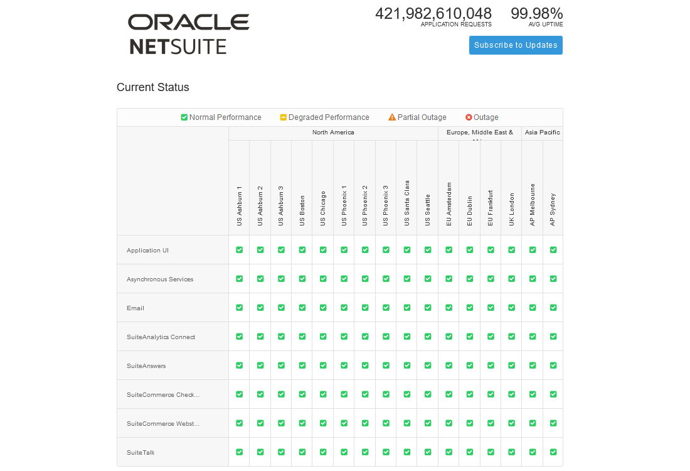Click Email status icon for US Boston

302,308
